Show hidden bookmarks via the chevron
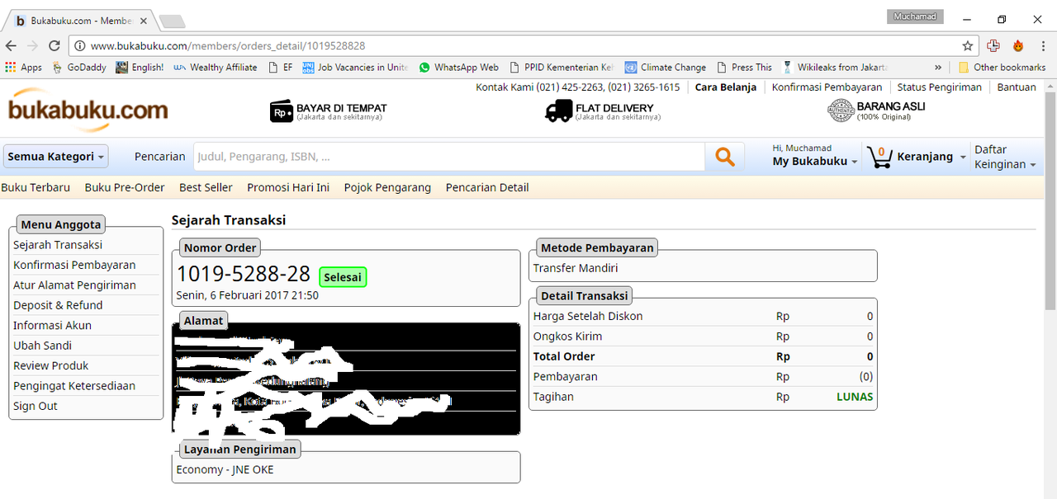Viewport: 1057px width, 499px height. point(938,68)
